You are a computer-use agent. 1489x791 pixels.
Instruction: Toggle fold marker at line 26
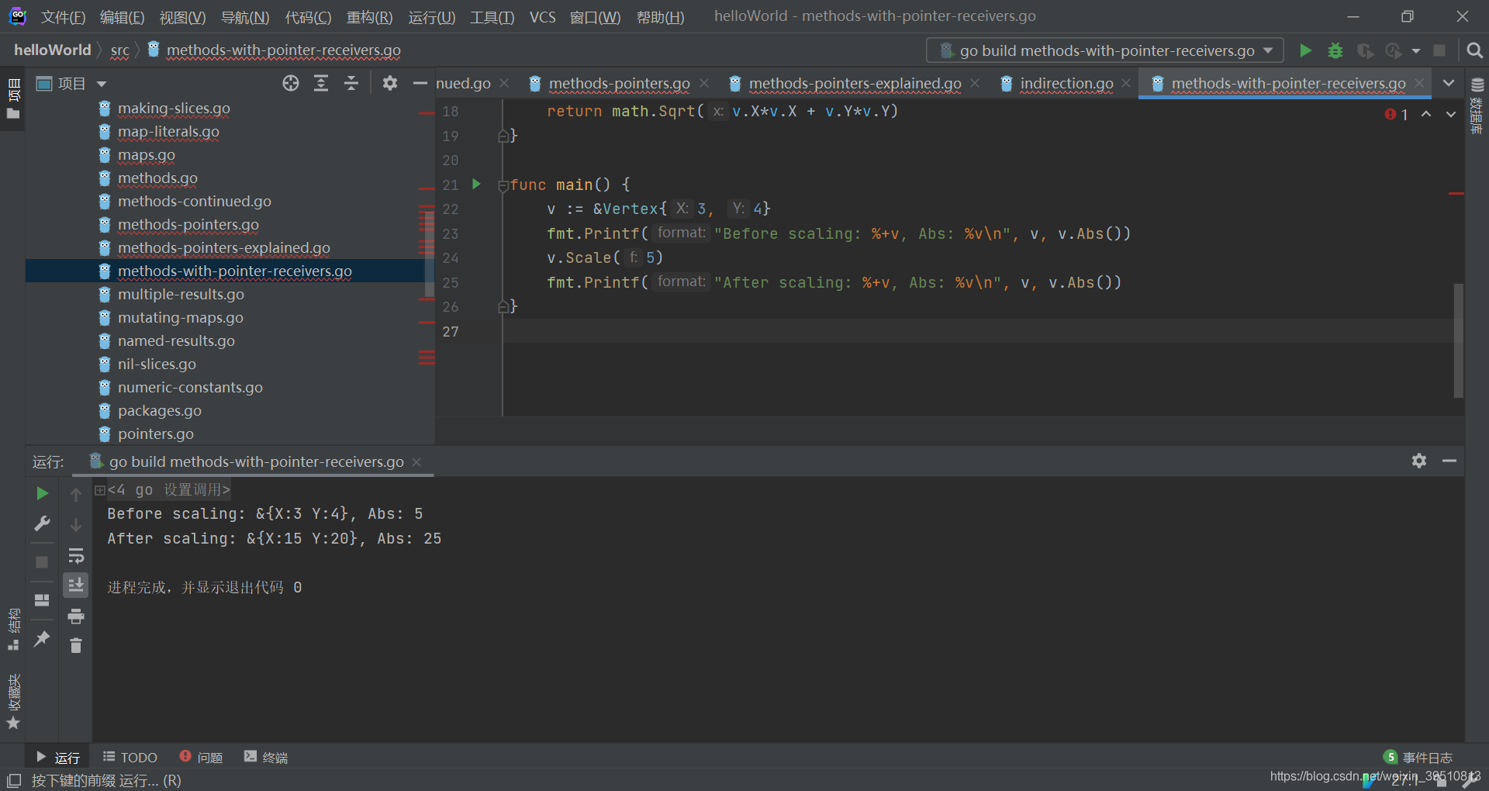[503, 306]
